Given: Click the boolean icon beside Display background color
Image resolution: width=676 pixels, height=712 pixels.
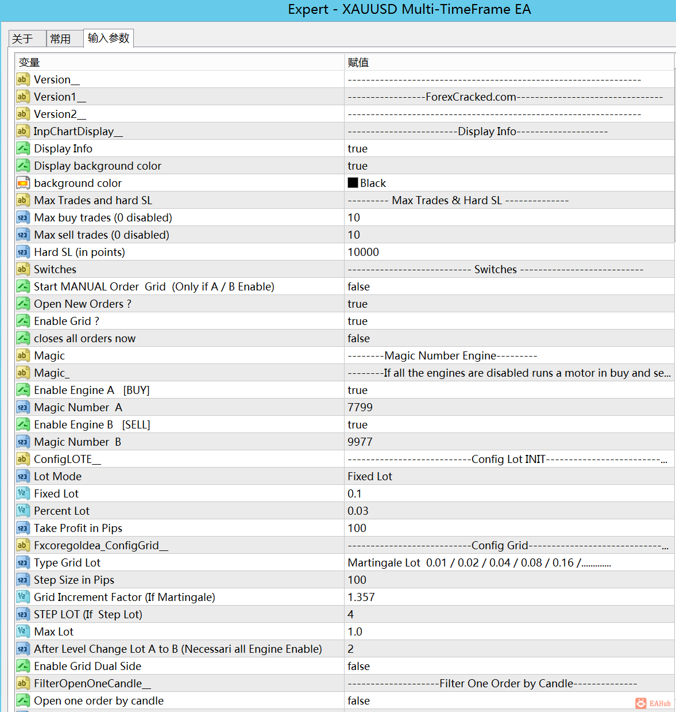Looking at the screenshot, I should [23, 166].
